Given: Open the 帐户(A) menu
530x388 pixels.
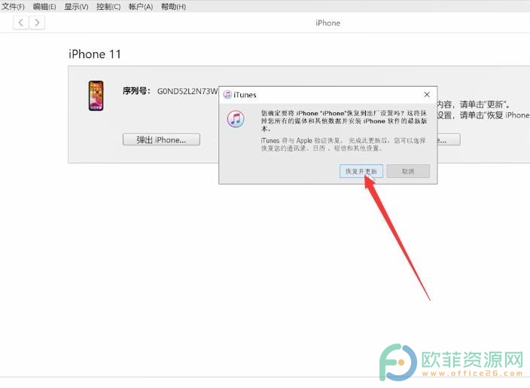Looking at the screenshot, I should (141, 7).
